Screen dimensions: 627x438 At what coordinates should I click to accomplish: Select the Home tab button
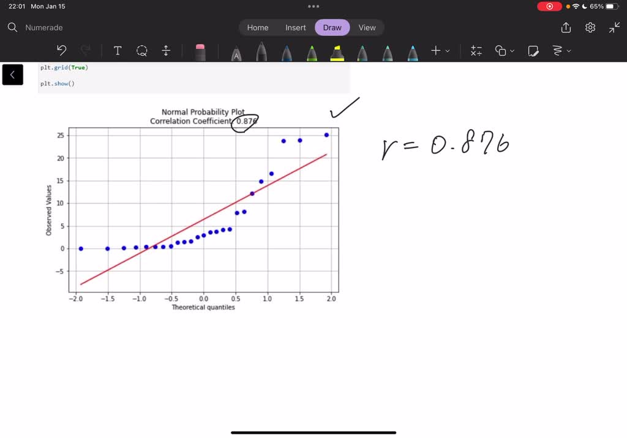click(257, 28)
